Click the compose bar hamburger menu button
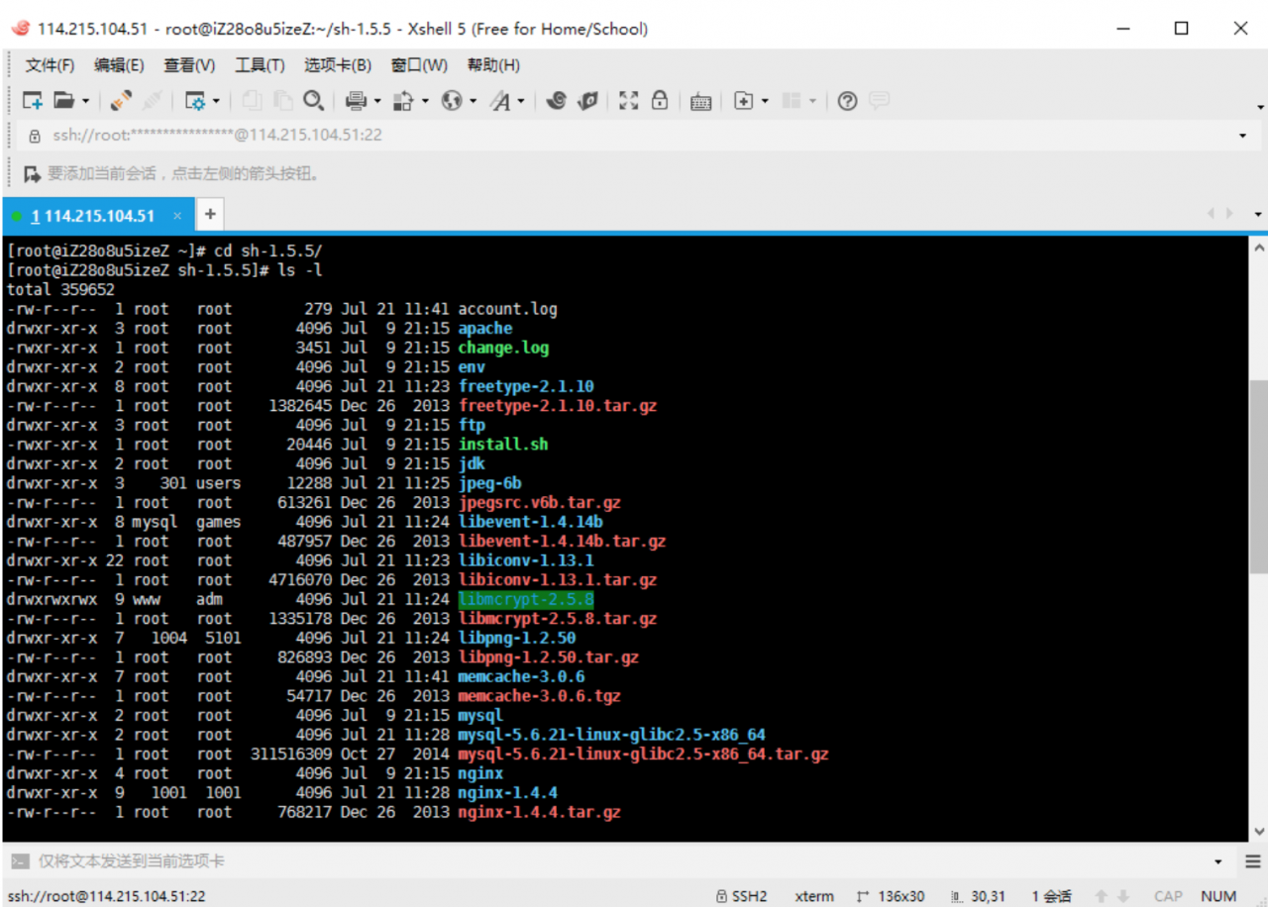Image resolution: width=1268 pixels, height=907 pixels. 1252,861
